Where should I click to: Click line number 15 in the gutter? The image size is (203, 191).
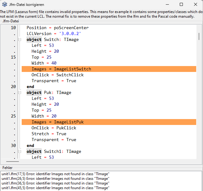(x=13, y=57)
